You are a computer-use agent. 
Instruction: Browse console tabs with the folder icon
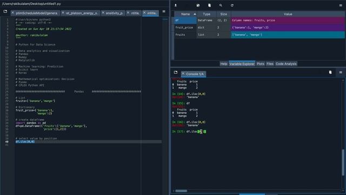(176, 72)
